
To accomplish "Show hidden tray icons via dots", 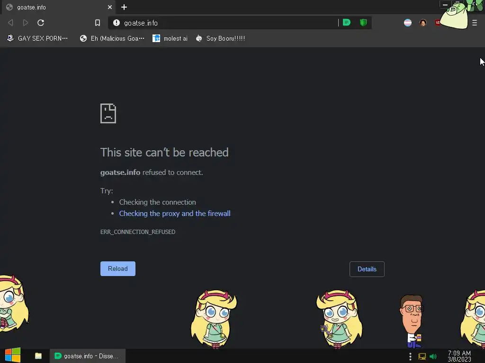I will click(410, 356).
